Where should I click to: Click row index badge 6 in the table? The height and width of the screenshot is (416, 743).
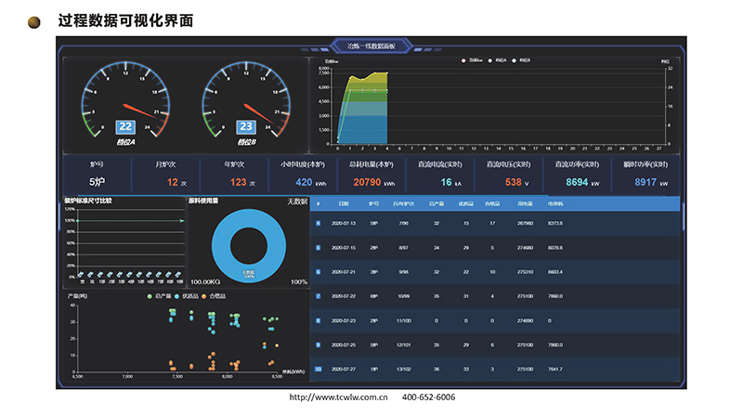coord(318,272)
